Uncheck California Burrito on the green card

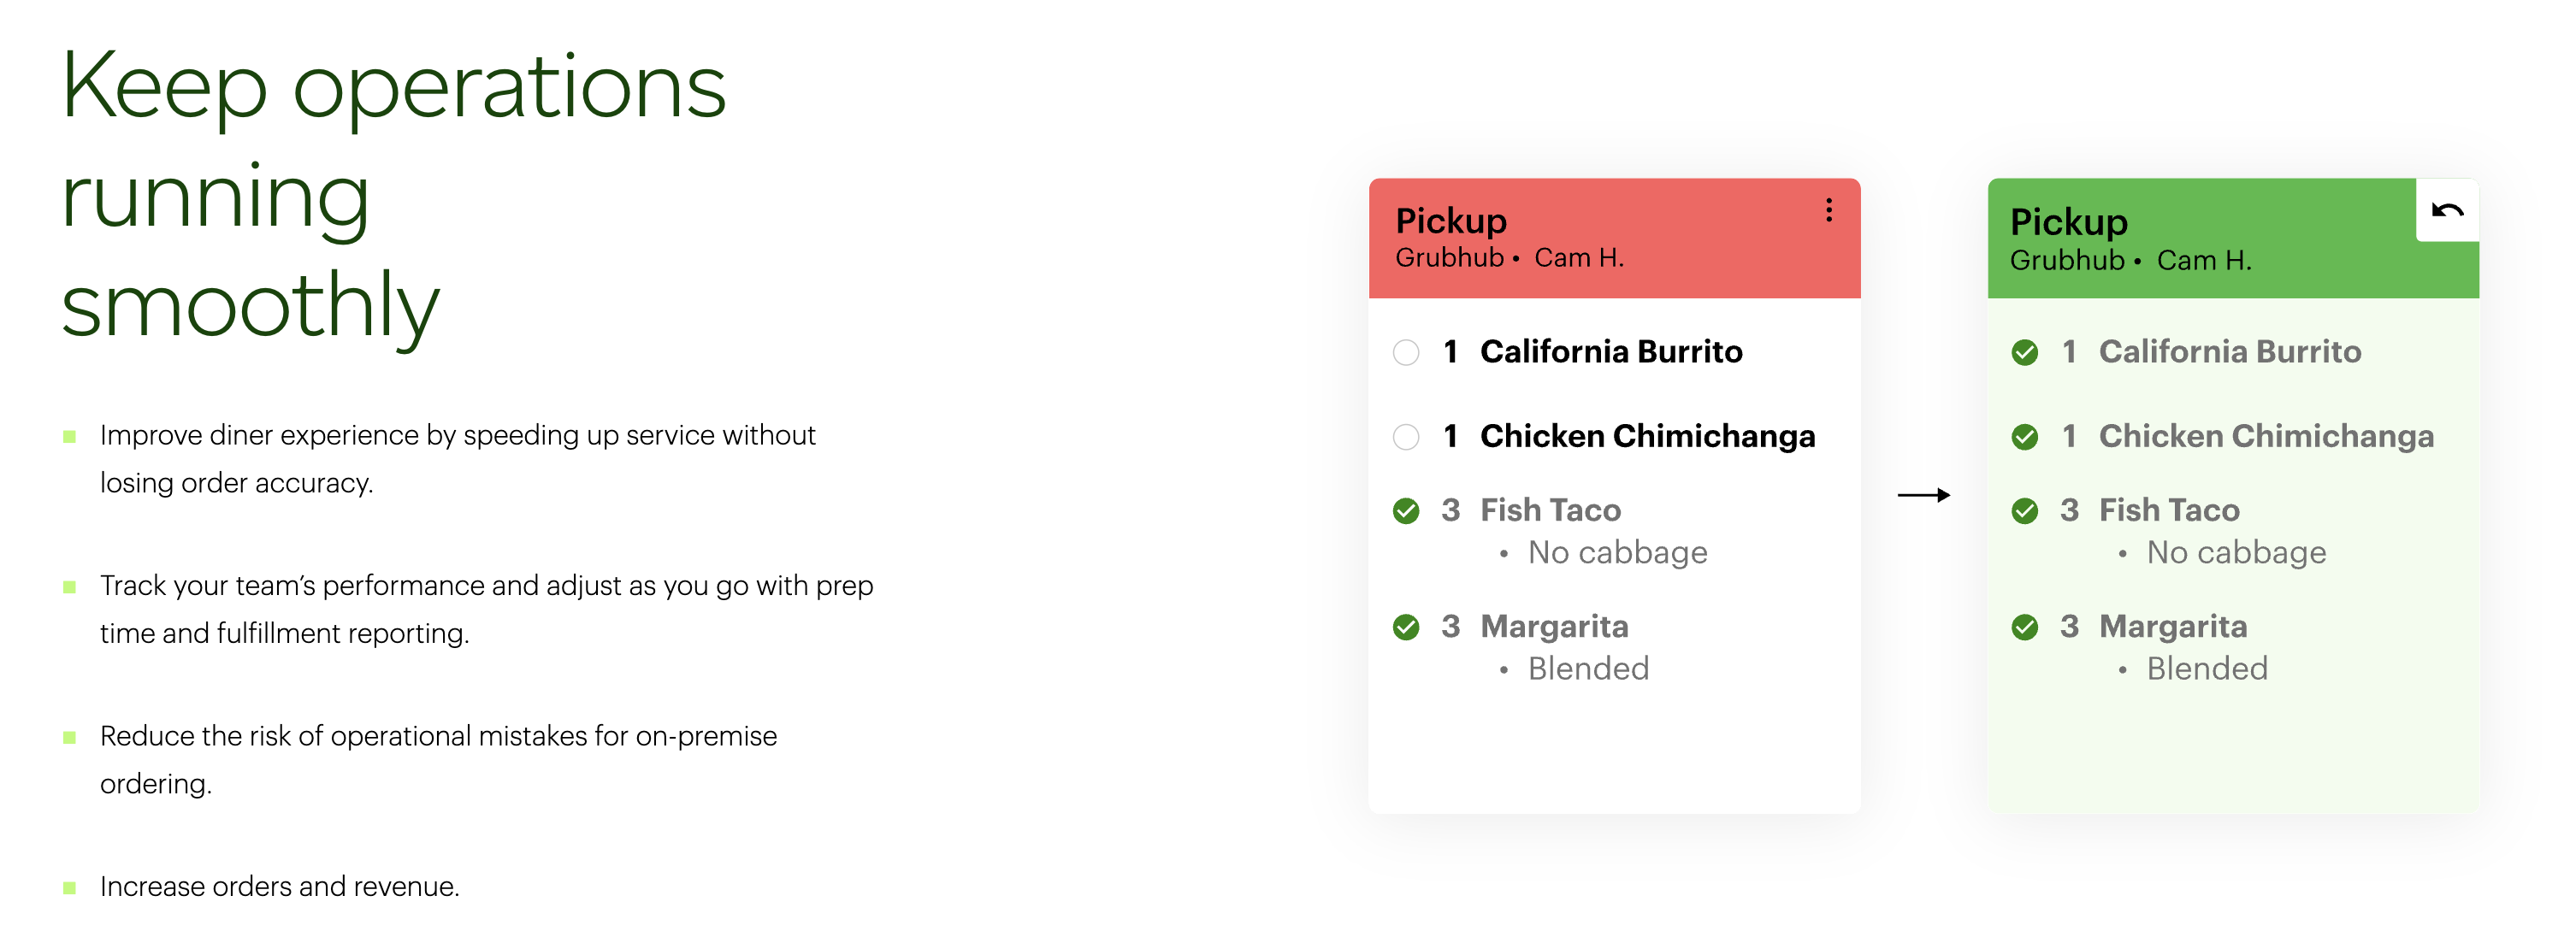click(2024, 352)
